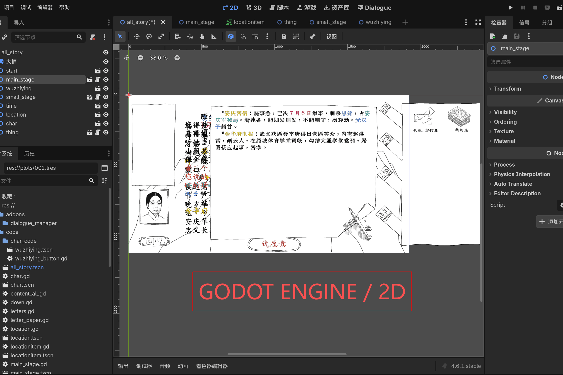Open the 输出 output panel
Screen dimensions: 563x375
point(123,366)
